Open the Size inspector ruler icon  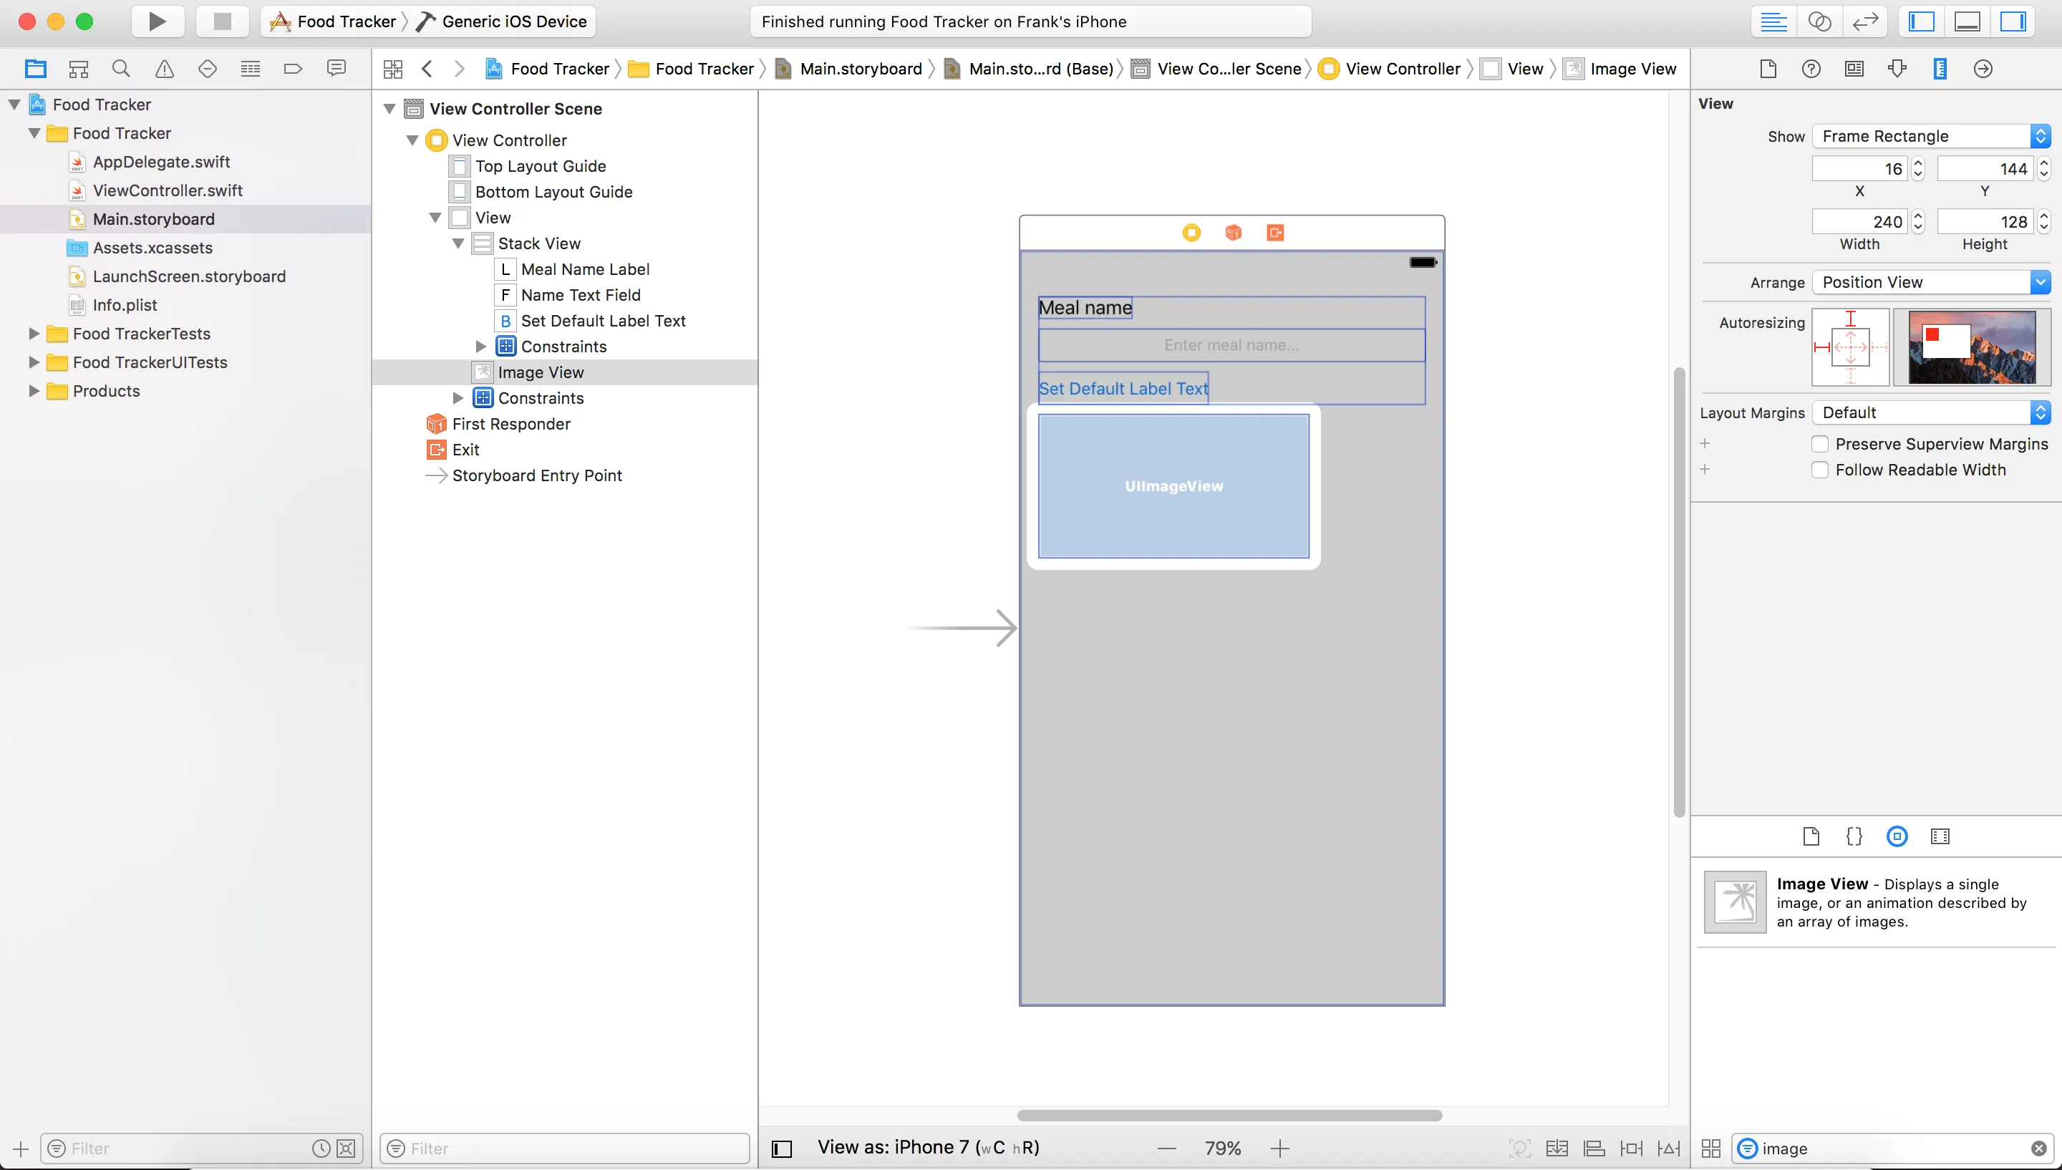click(x=1940, y=69)
